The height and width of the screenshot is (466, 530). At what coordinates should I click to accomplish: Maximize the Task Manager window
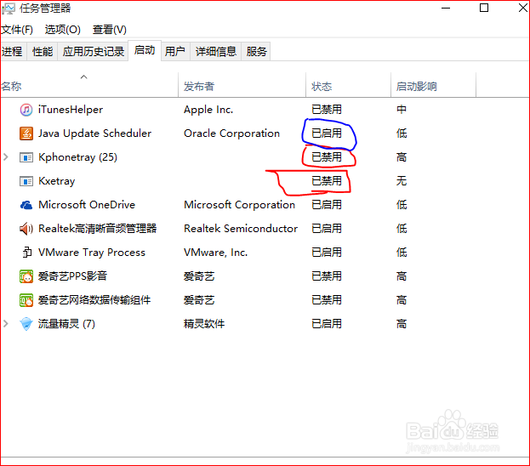[484, 8]
